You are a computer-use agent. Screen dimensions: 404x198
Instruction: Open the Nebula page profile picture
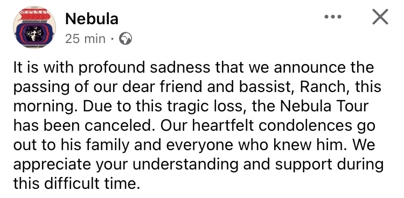pyautogui.click(x=34, y=27)
